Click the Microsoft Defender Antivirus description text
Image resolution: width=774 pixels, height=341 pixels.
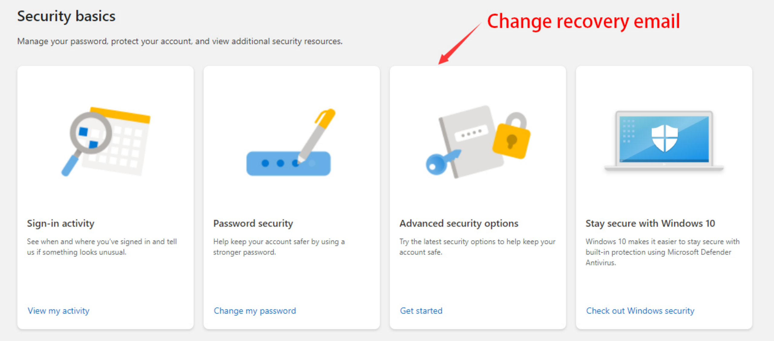[x=662, y=252]
